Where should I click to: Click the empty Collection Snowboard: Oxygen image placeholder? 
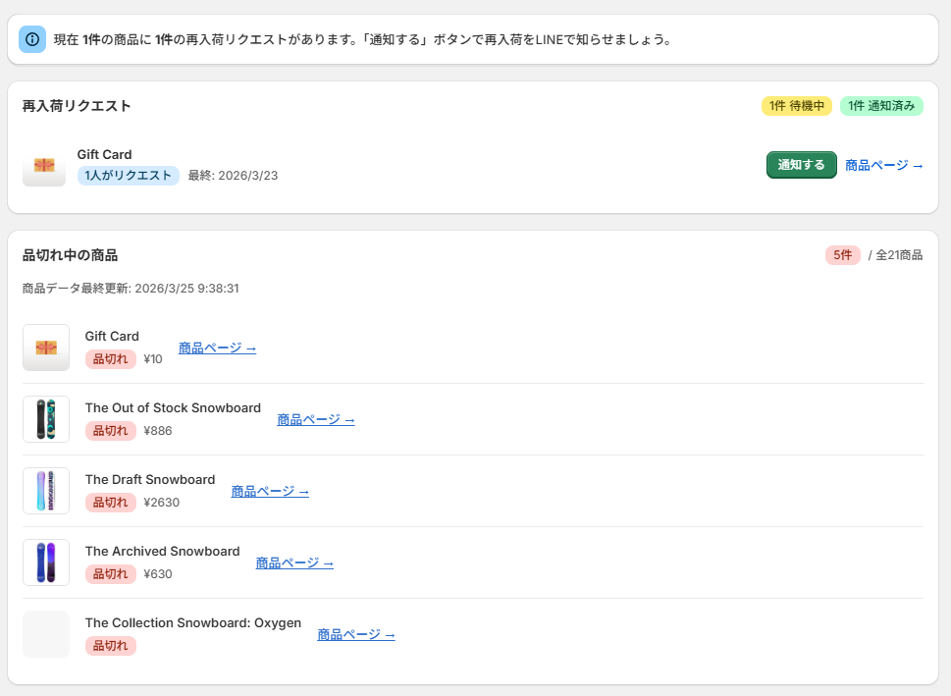tap(44, 634)
